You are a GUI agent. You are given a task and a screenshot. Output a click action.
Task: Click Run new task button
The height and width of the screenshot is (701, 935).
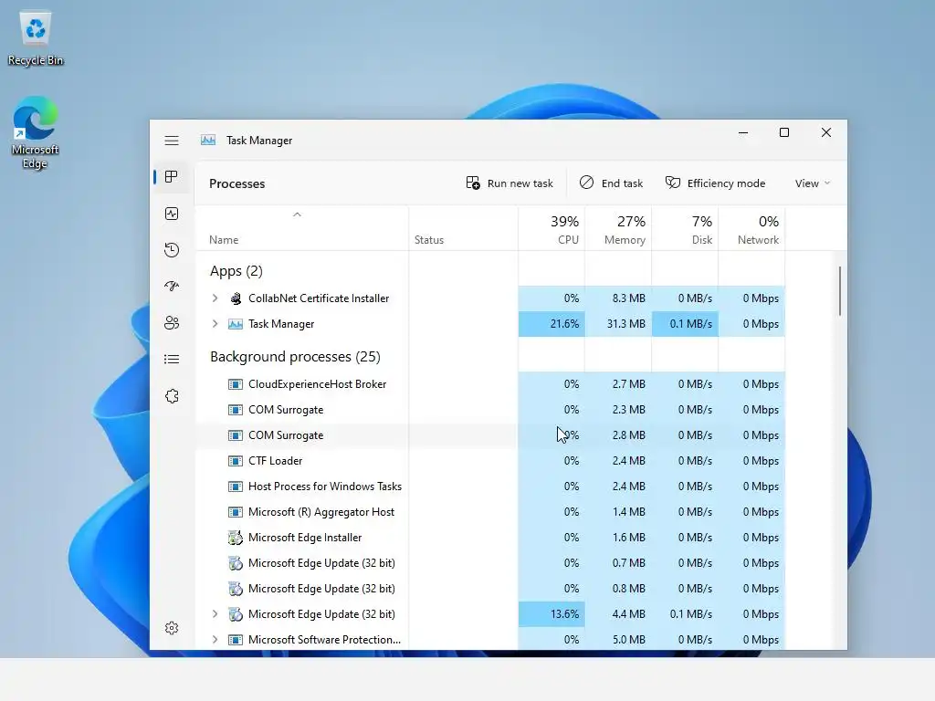tap(510, 183)
